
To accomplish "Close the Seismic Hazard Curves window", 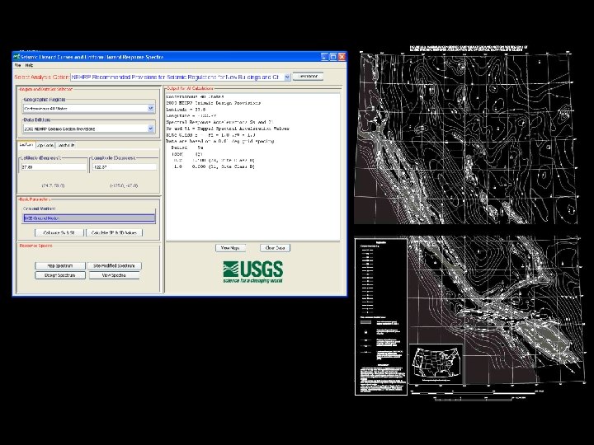I will point(342,56).
